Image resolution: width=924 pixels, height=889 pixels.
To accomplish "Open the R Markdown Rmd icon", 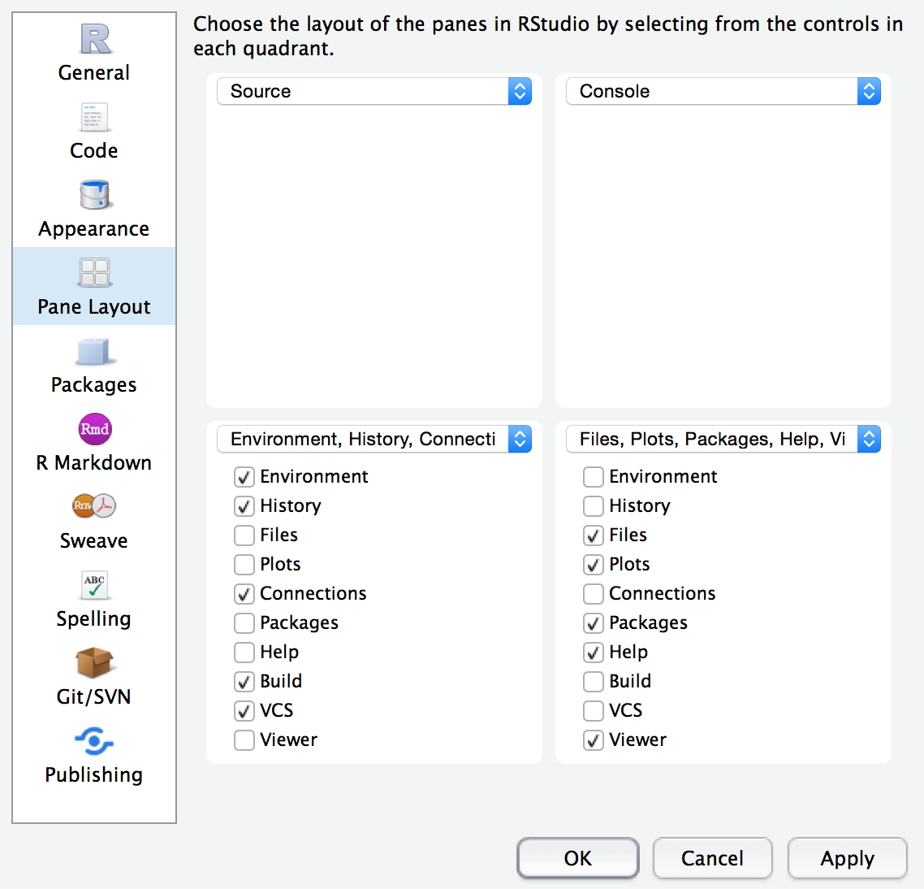I will point(95,429).
